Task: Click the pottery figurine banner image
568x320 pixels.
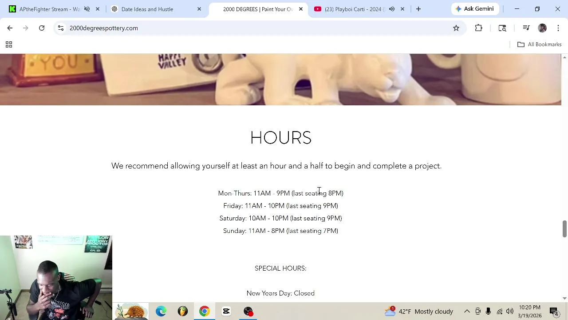Action: point(280,80)
